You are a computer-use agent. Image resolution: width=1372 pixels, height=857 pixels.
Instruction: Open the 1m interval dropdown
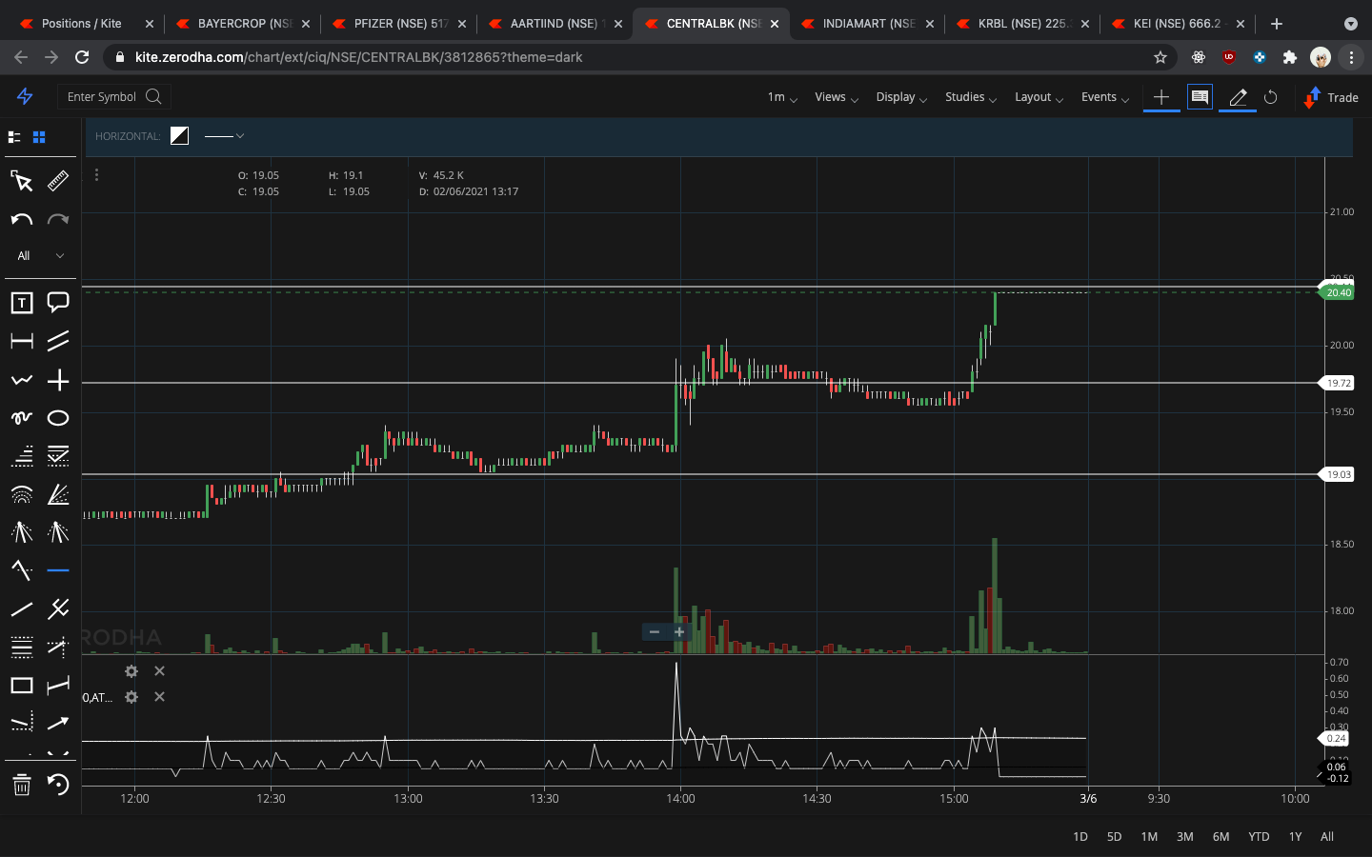pyautogui.click(x=779, y=97)
